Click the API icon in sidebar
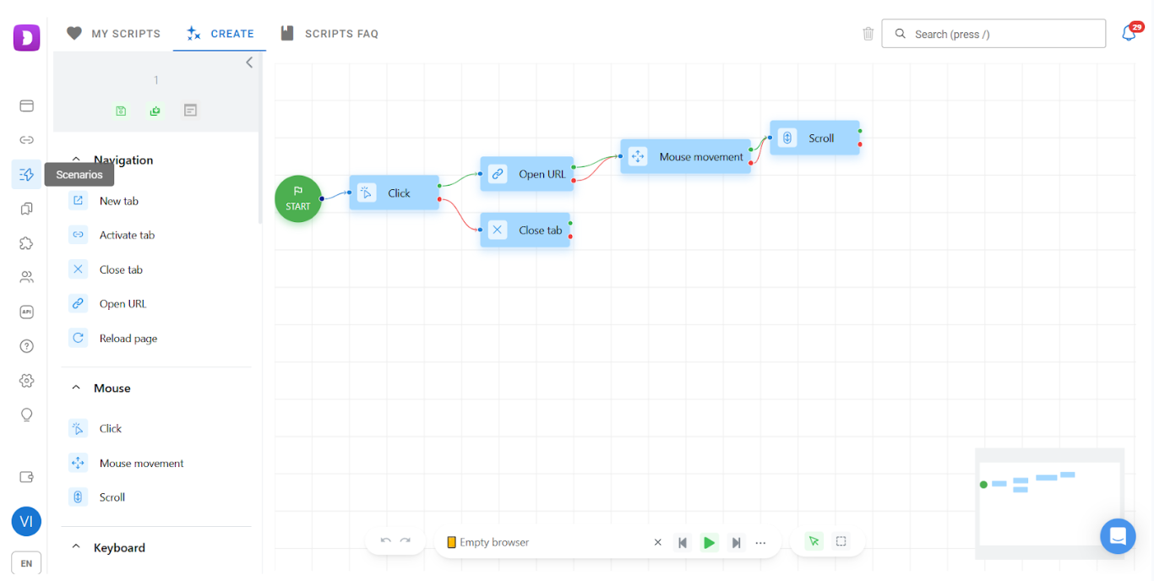This screenshot has width=1154, height=581. click(x=26, y=312)
